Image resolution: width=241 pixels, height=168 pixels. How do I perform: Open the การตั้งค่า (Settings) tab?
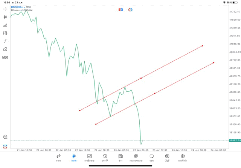[183, 157]
